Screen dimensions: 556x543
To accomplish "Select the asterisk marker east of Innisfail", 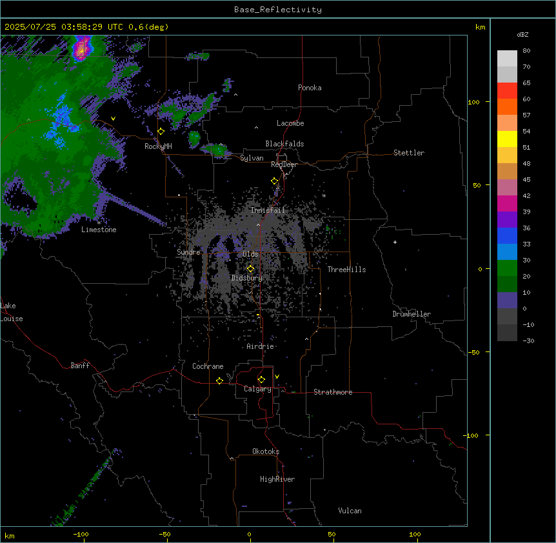I will (x=324, y=195).
